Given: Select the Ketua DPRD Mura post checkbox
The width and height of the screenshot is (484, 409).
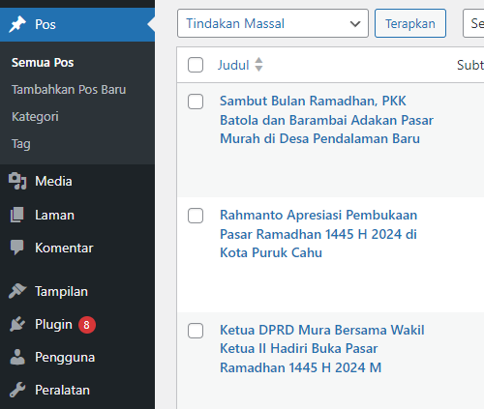Looking at the screenshot, I should (196, 331).
